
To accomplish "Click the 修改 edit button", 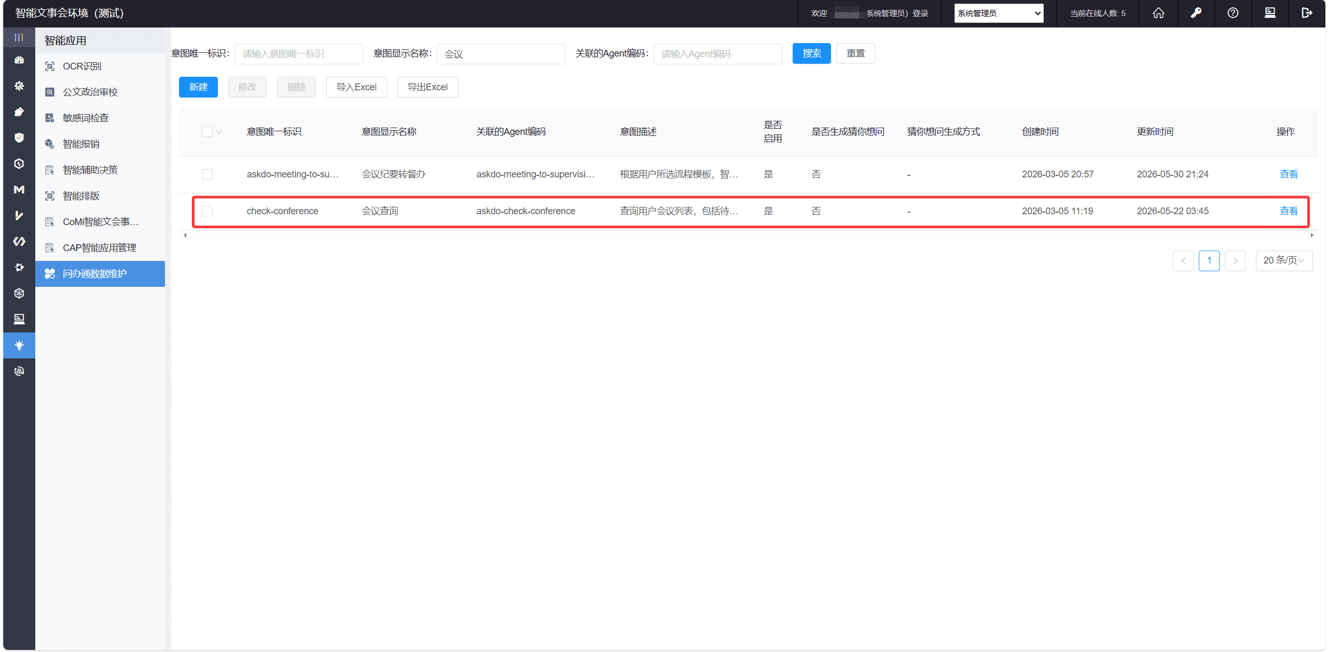I will point(247,87).
